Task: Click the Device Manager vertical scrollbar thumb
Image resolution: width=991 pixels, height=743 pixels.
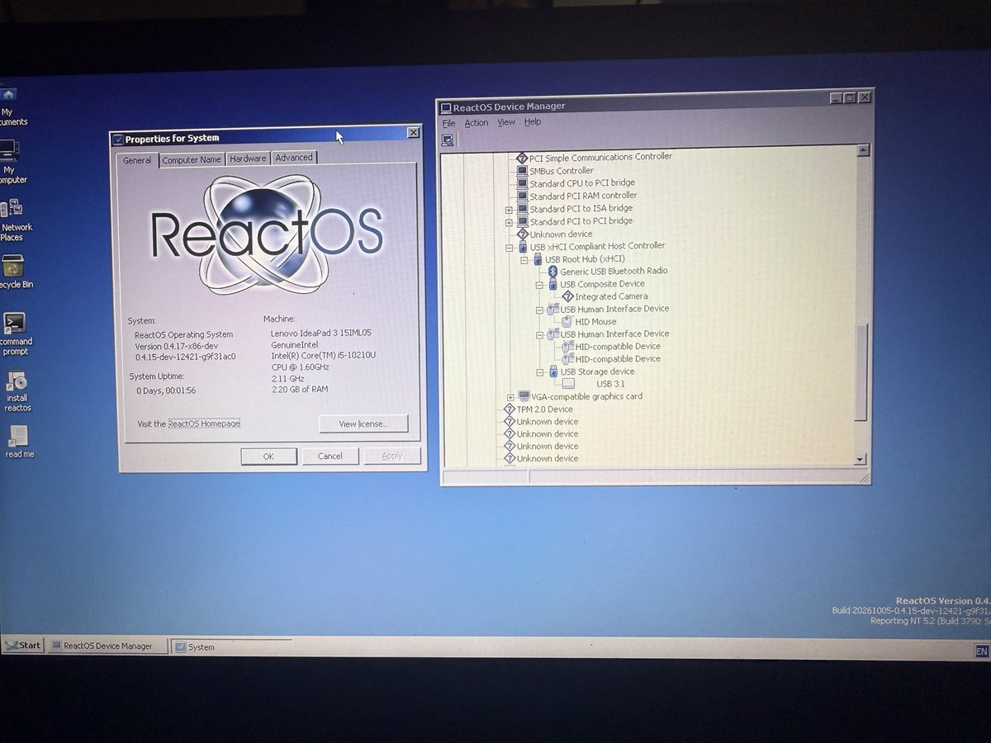Action: (861, 372)
